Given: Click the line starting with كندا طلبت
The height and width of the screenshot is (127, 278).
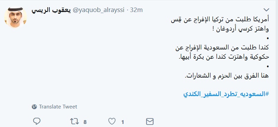Looking at the screenshot, I should [x=222, y=48].
